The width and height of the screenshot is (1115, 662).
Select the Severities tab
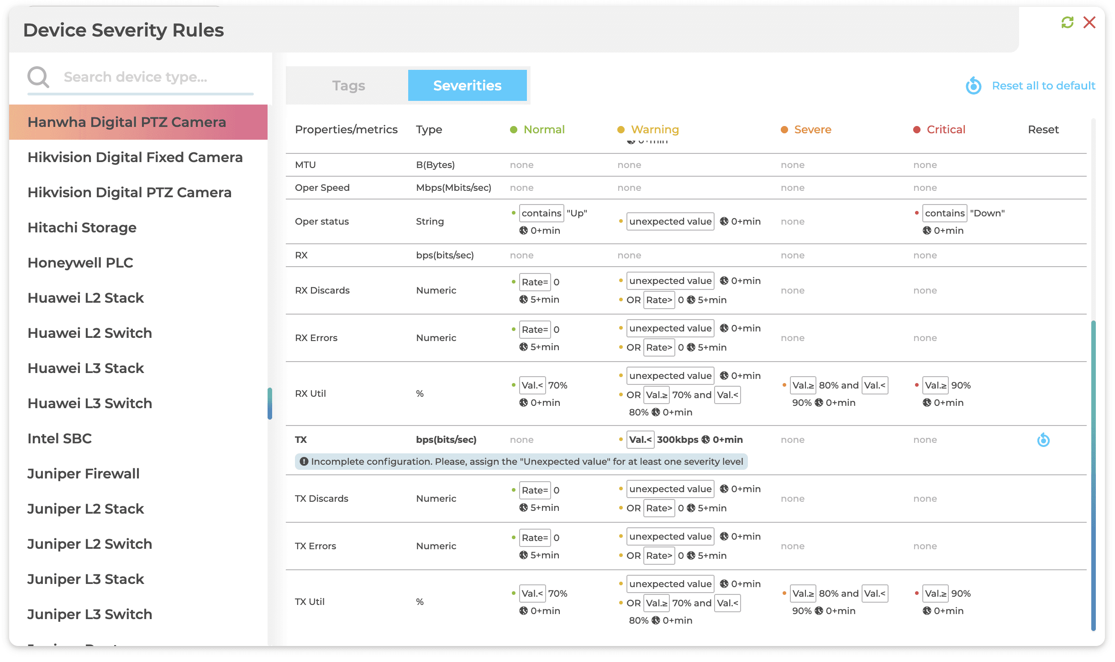click(x=467, y=85)
